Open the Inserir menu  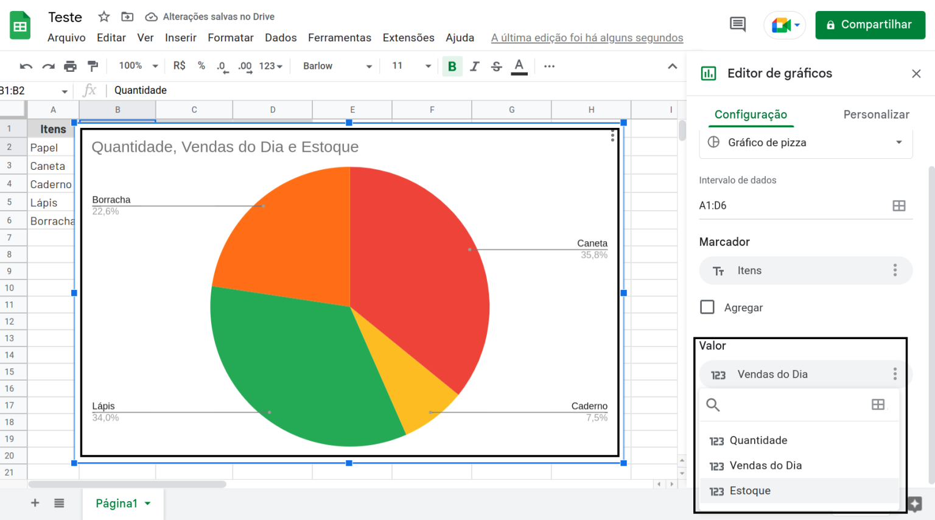181,37
